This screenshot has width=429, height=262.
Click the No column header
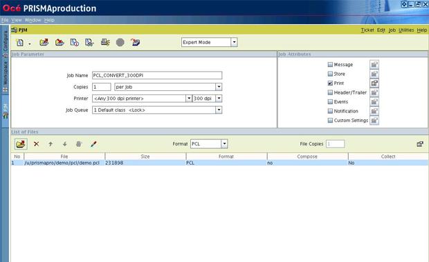point(17,157)
